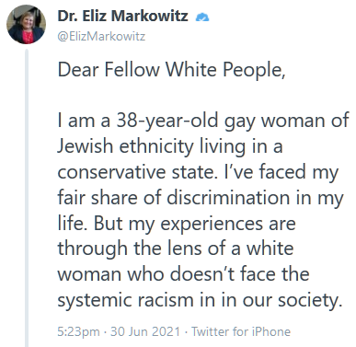Select the 30 Jun 2021 date
The width and height of the screenshot is (356, 347).
(145, 331)
